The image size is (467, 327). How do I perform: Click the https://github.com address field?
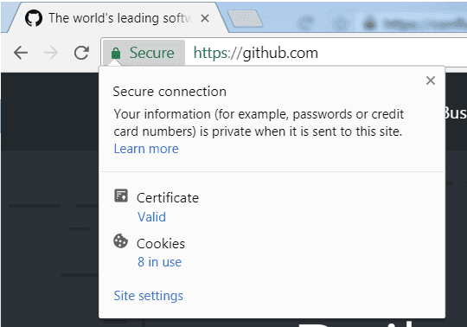(328, 53)
